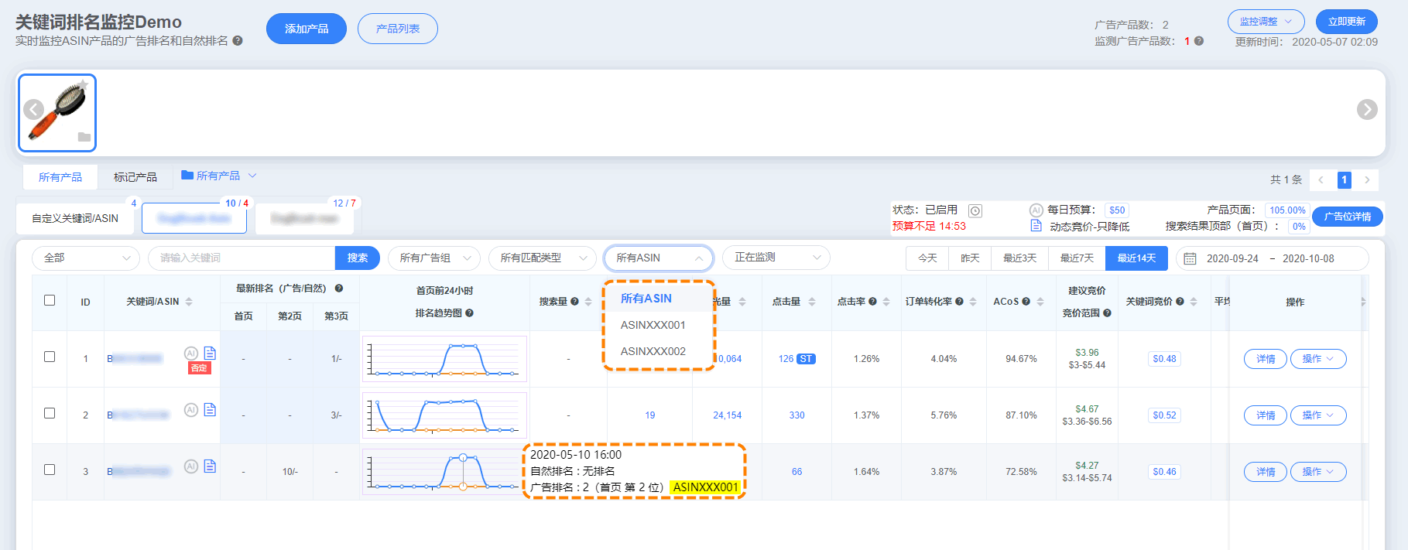1408x550 pixels.
Task: Click the carousel right arrow icon
Action: click(x=1366, y=110)
